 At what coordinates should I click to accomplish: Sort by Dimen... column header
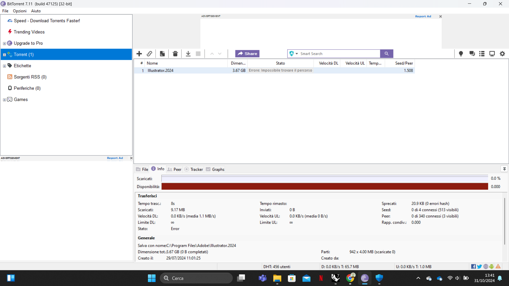pyautogui.click(x=238, y=63)
